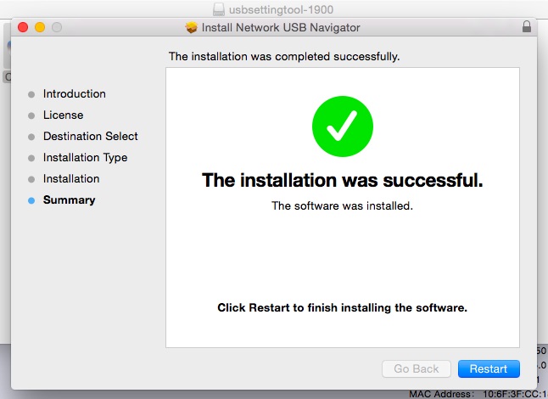This screenshot has height=399, width=548.
Task: Select the License step in sidebar
Action: coord(64,115)
